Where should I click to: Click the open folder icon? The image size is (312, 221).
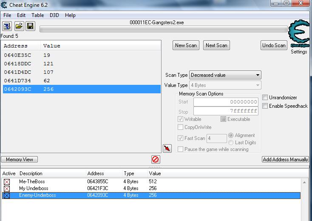[x=19, y=26]
